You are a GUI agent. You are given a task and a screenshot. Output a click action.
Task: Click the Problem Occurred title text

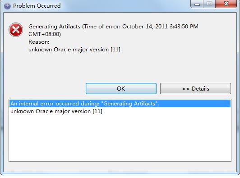pos(37,6)
